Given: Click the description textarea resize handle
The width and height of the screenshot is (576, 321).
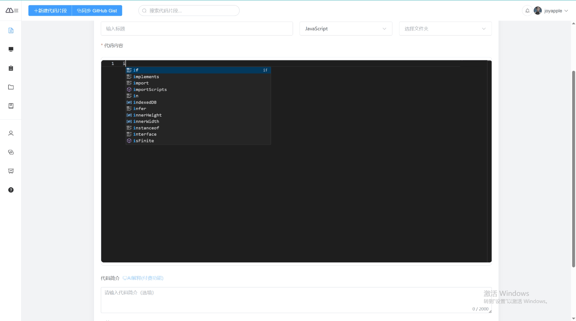Looking at the screenshot, I should click(x=490, y=311).
